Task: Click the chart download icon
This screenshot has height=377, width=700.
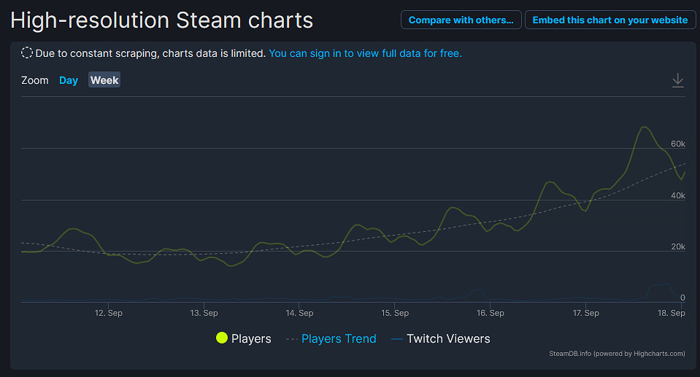Action: coord(677,80)
